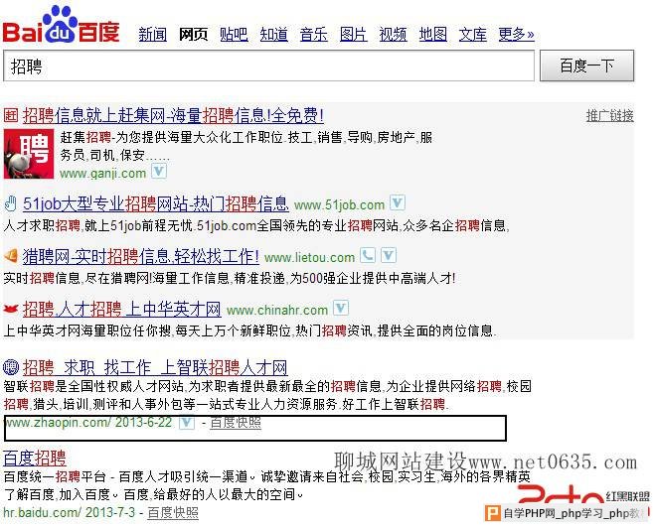653x527 pixels.
Task: Open the 文库 library tab
Action: click(x=473, y=34)
